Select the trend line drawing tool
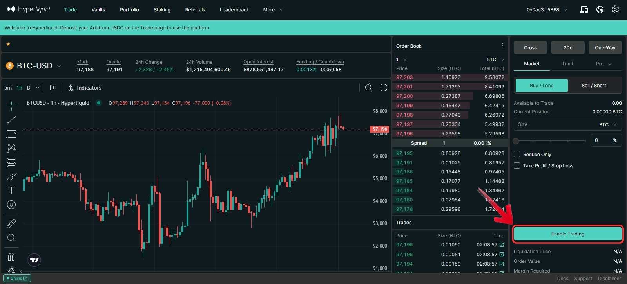 coord(11,120)
